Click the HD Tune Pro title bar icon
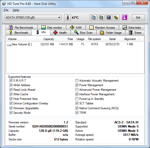 coord(4,4)
